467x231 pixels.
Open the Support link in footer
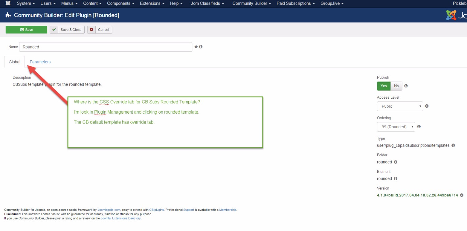(x=189, y=210)
